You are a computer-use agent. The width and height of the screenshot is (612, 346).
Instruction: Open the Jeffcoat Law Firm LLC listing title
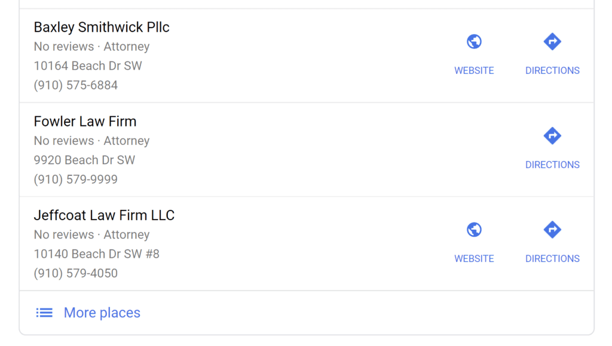click(104, 215)
